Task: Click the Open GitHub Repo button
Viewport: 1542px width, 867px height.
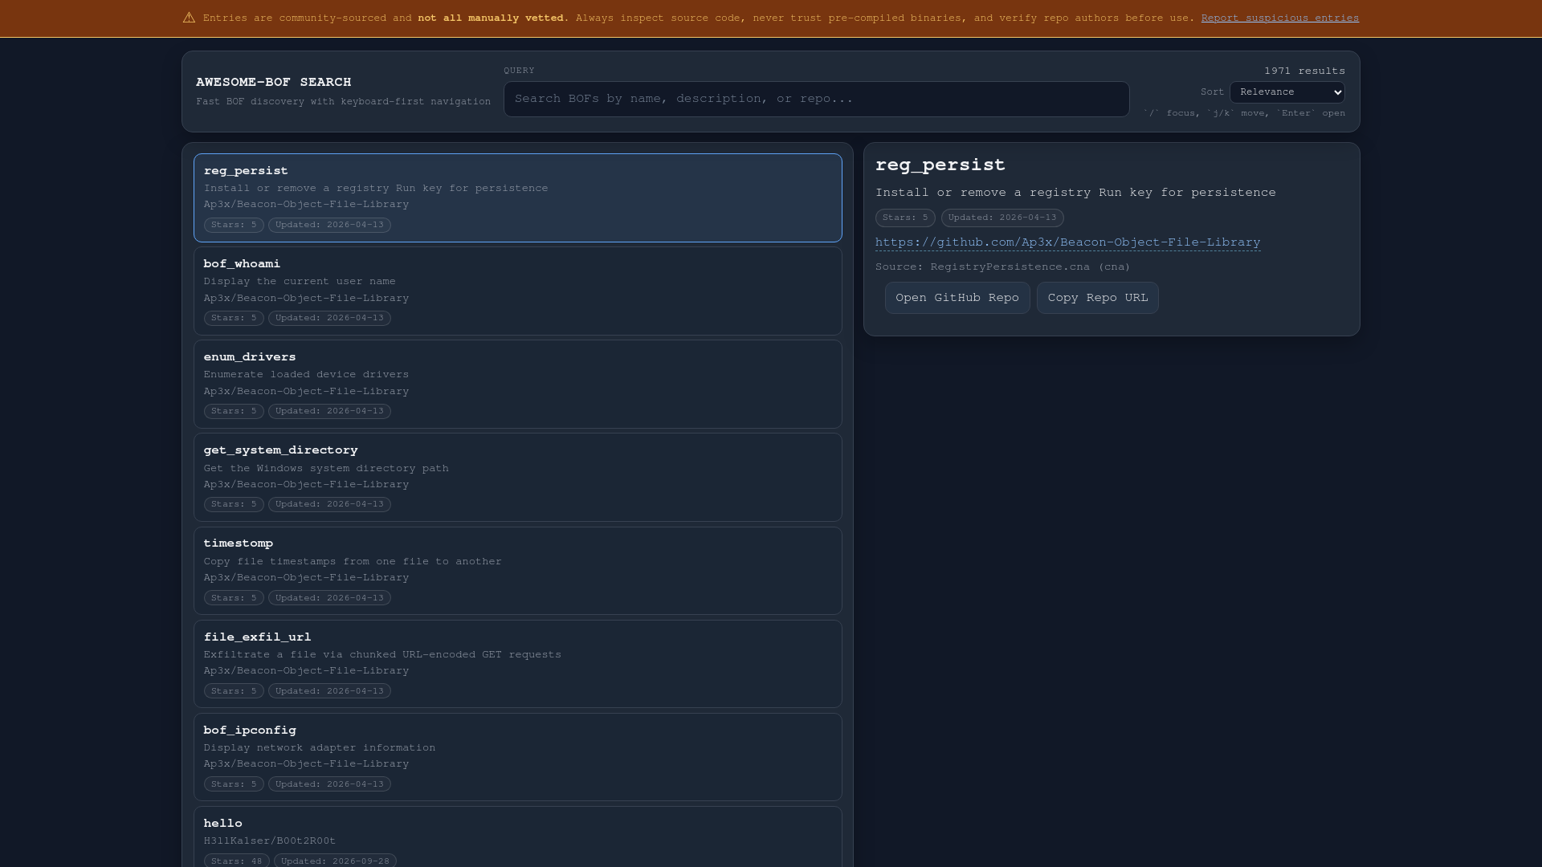Action: coord(957,298)
